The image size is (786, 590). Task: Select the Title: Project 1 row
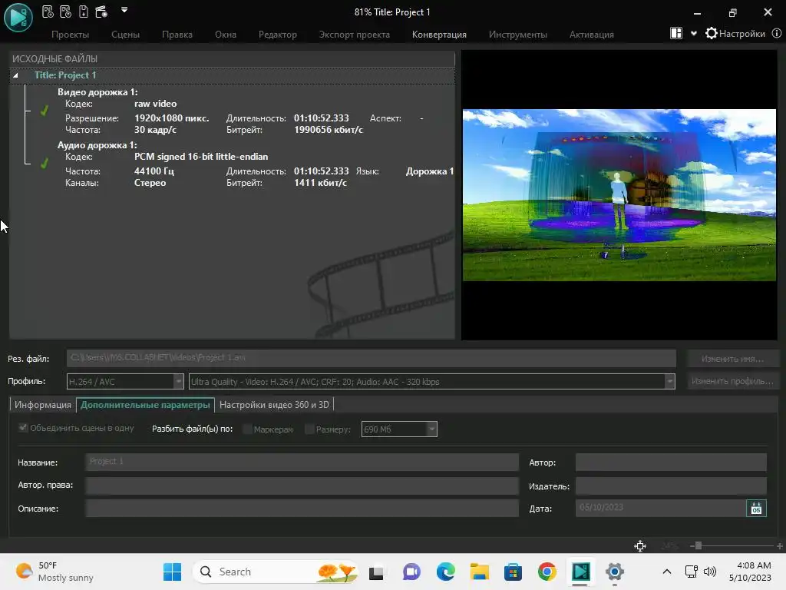click(x=232, y=75)
